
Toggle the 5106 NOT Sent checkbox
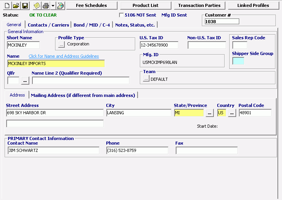pyautogui.click(x=122, y=15)
